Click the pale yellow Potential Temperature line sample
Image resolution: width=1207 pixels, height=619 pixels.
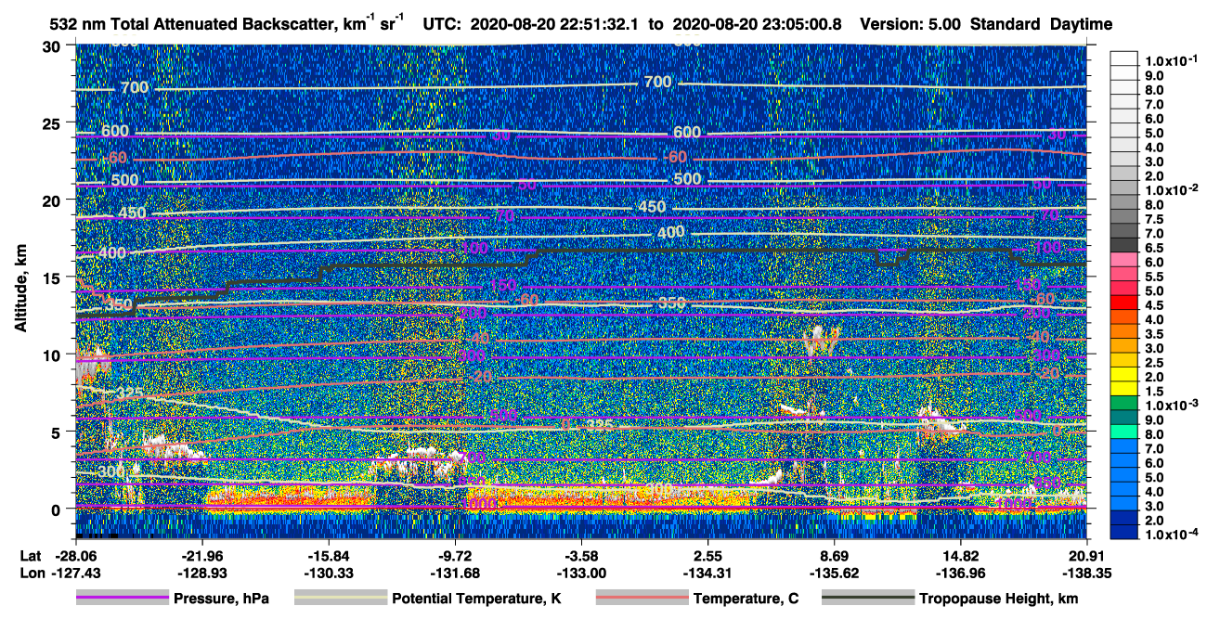pyautogui.click(x=340, y=599)
